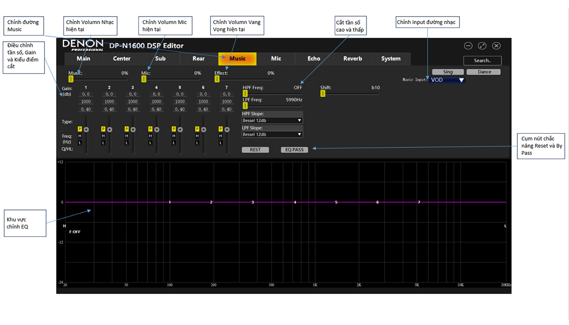Click the H marker at graph left edge
This screenshot has width=569, height=325.
(64, 226)
